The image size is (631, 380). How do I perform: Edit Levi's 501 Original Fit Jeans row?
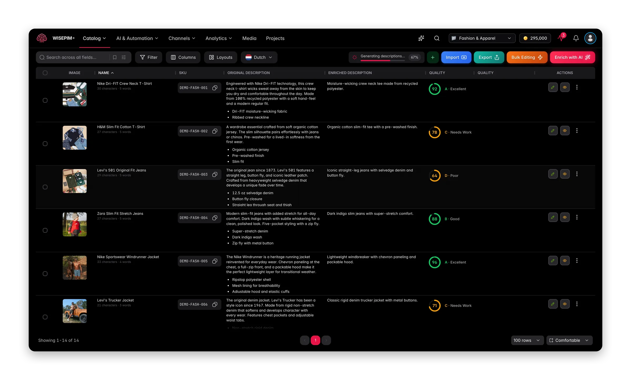coord(553,174)
